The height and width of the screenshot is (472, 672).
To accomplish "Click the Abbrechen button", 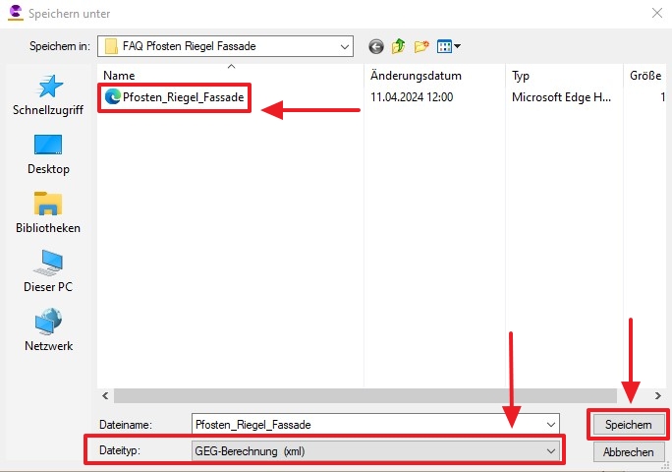I will (629, 451).
